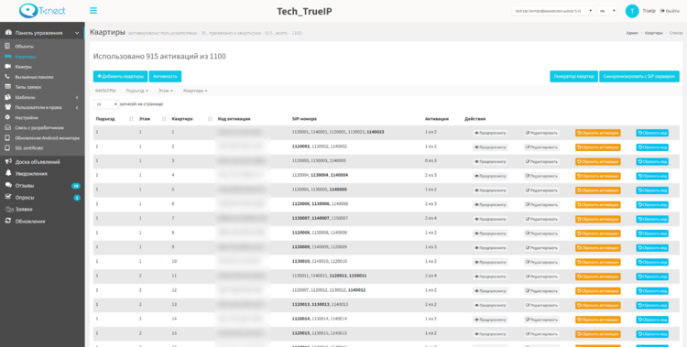Click the Шаблоны sidebar icon
687x347 pixels.
7,97
